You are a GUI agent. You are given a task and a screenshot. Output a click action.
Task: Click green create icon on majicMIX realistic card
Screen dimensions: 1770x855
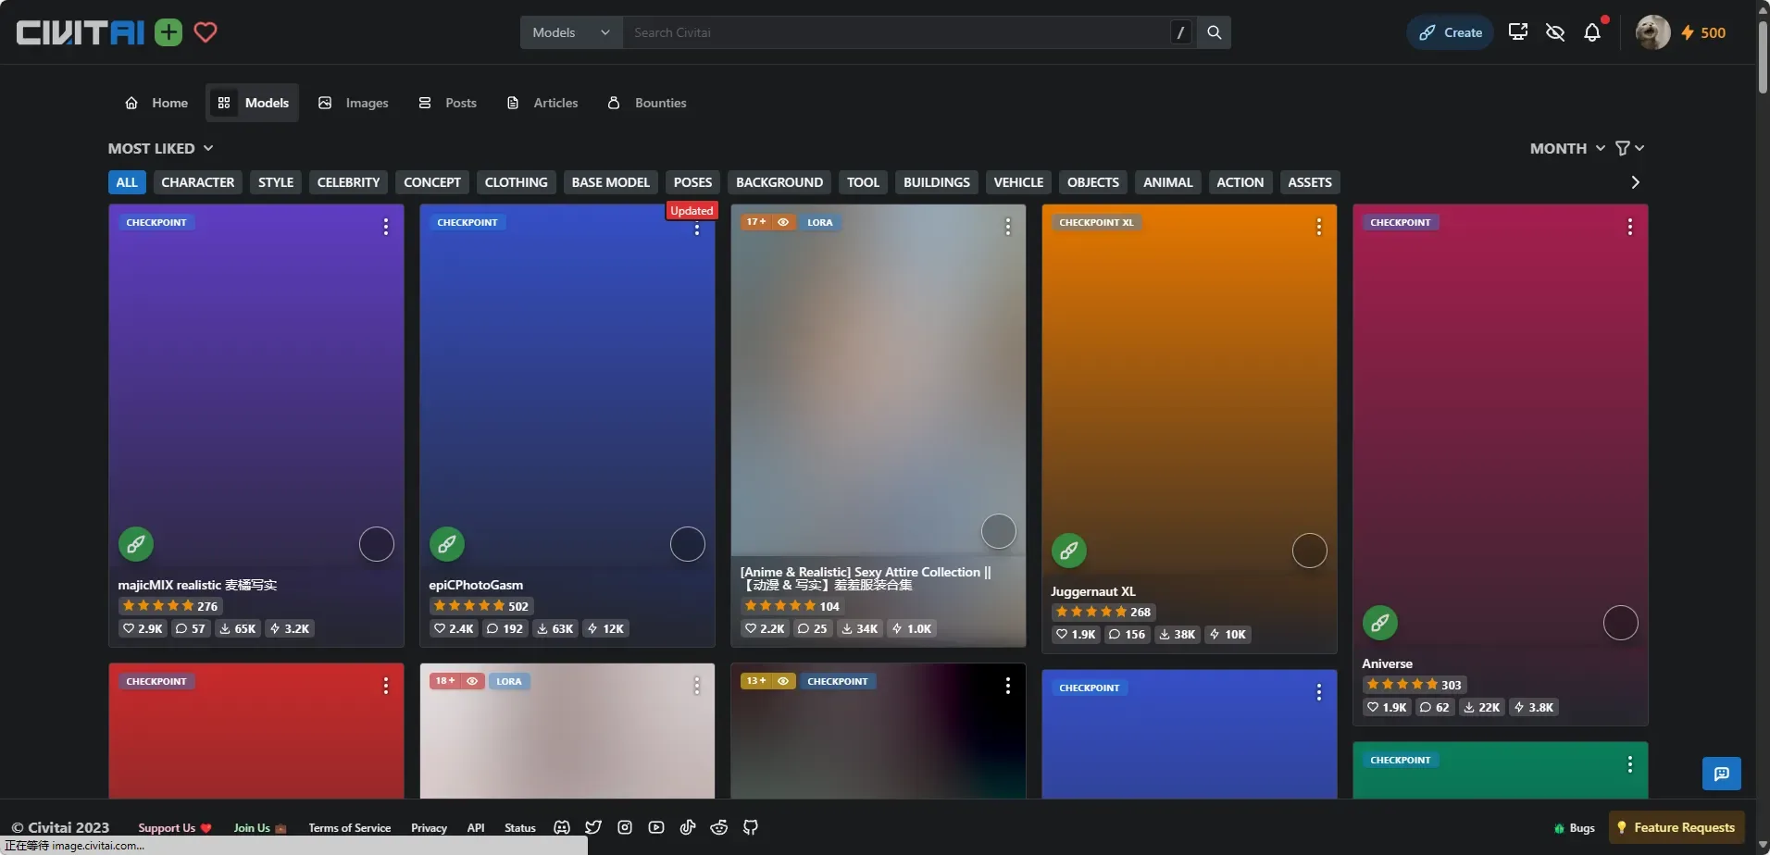136,544
